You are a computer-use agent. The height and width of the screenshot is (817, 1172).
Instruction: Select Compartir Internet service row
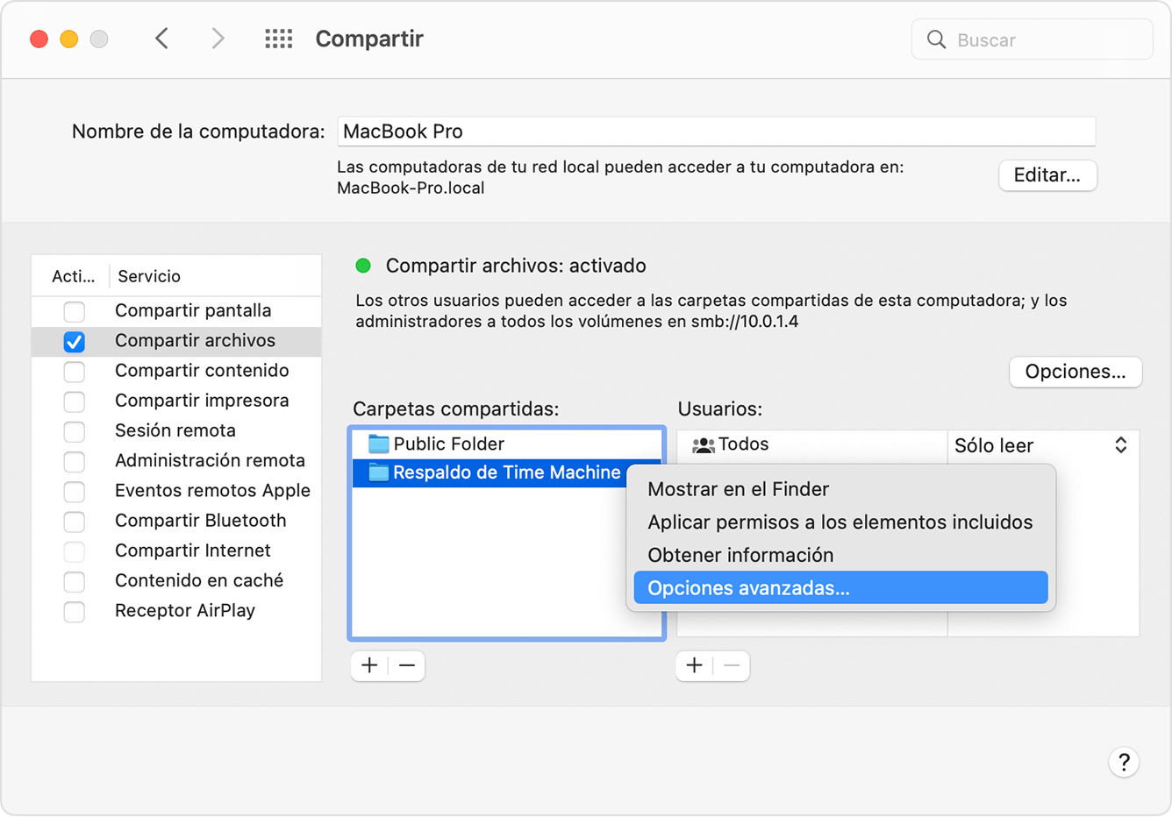pos(176,551)
